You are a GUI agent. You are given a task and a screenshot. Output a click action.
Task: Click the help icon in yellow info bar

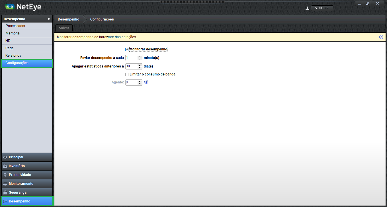(x=381, y=37)
